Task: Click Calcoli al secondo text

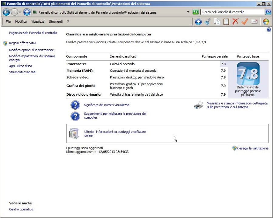Action: 122,64
